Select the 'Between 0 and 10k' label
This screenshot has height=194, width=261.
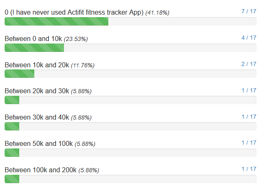pyautogui.click(x=33, y=38)
